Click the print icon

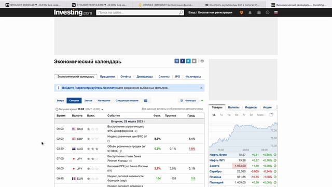click(202, 61)
